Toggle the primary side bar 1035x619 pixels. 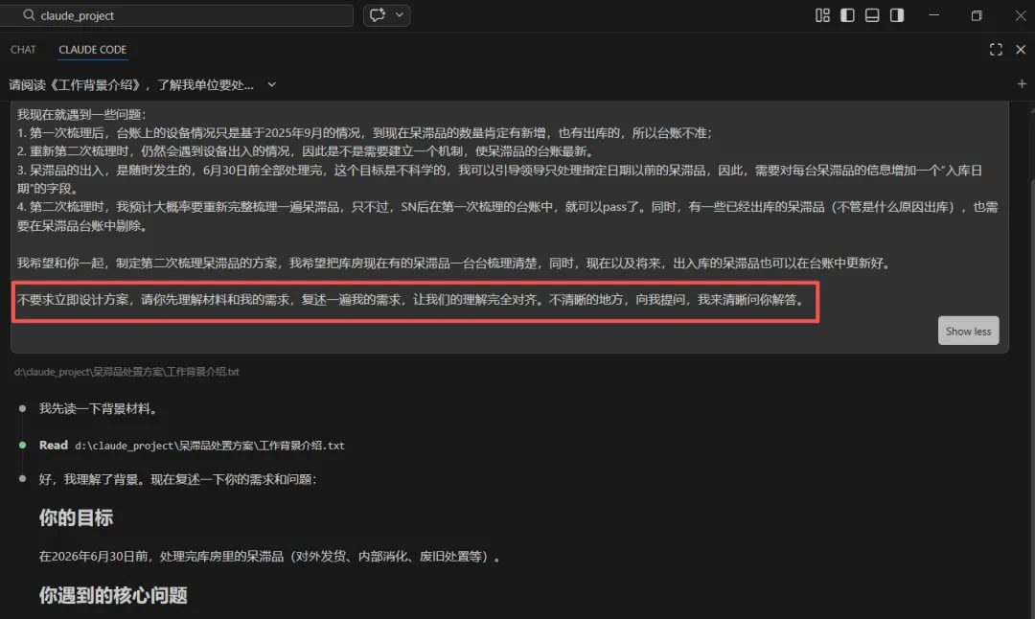pos(847,15)
